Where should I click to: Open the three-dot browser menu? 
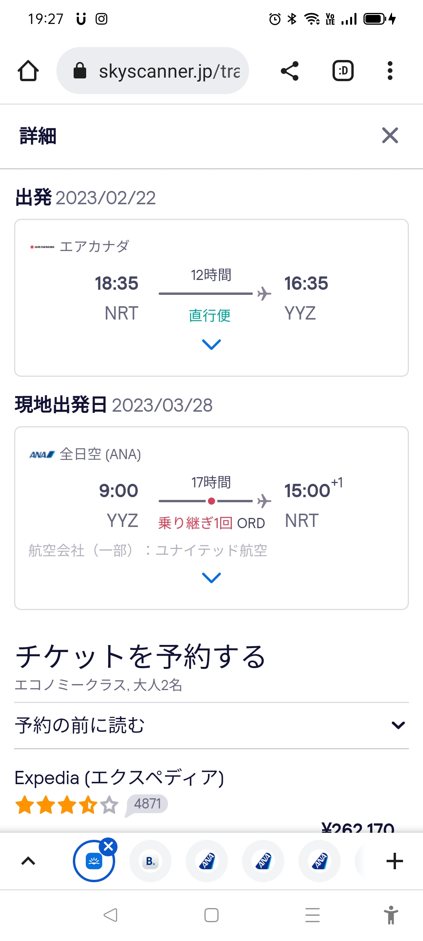390,71
